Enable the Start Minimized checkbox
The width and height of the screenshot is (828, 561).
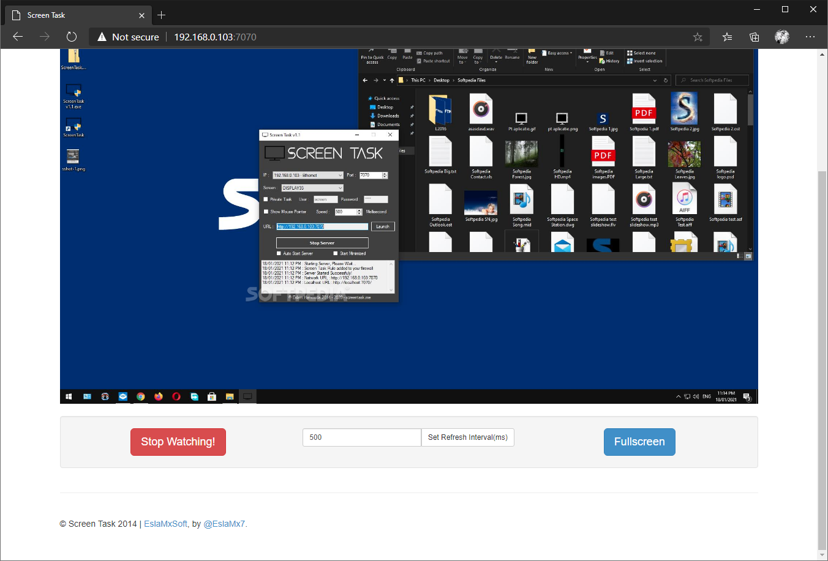pos(336,253)
